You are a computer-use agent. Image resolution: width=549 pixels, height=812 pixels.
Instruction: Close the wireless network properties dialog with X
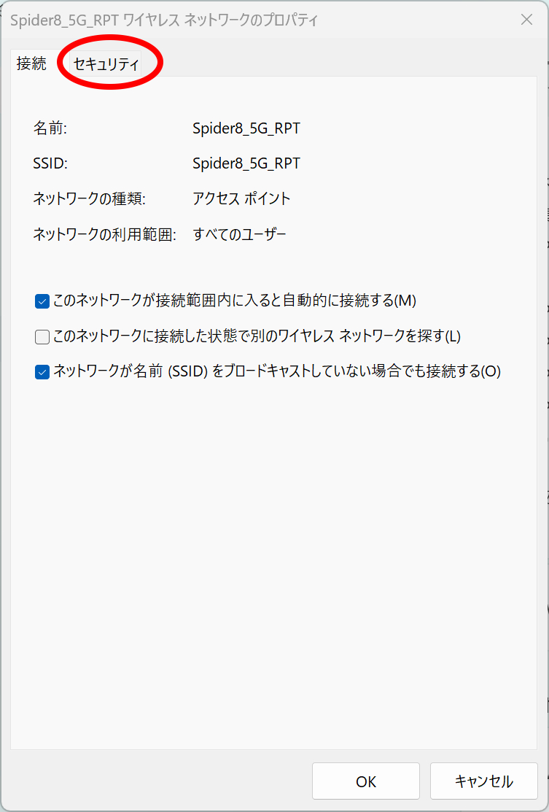(x=526, y=20)
